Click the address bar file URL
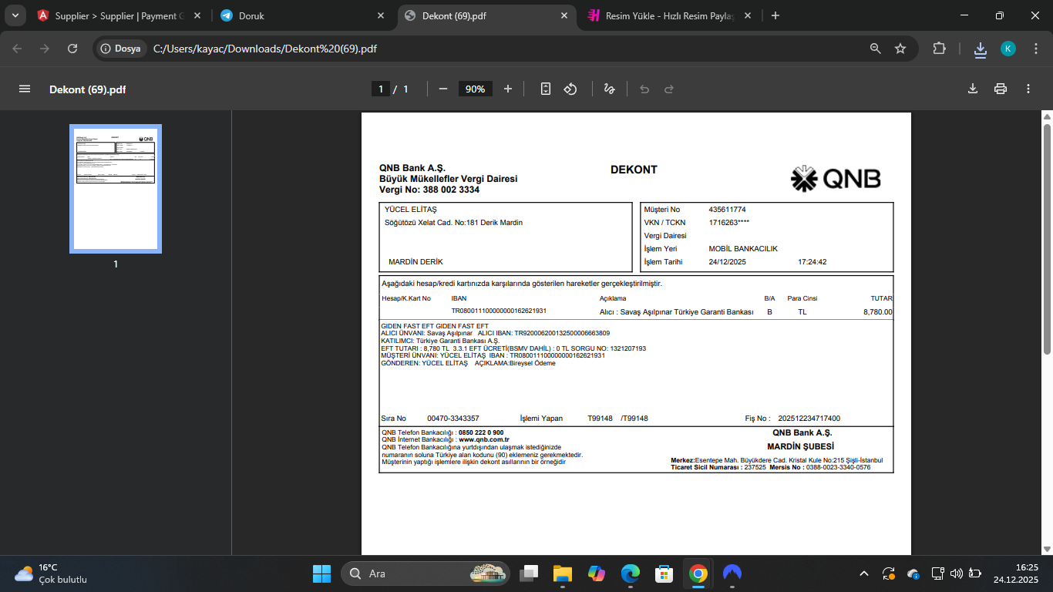Viewport: 1053px width, 592px height. pyautogui.click(x=265, y=49)
